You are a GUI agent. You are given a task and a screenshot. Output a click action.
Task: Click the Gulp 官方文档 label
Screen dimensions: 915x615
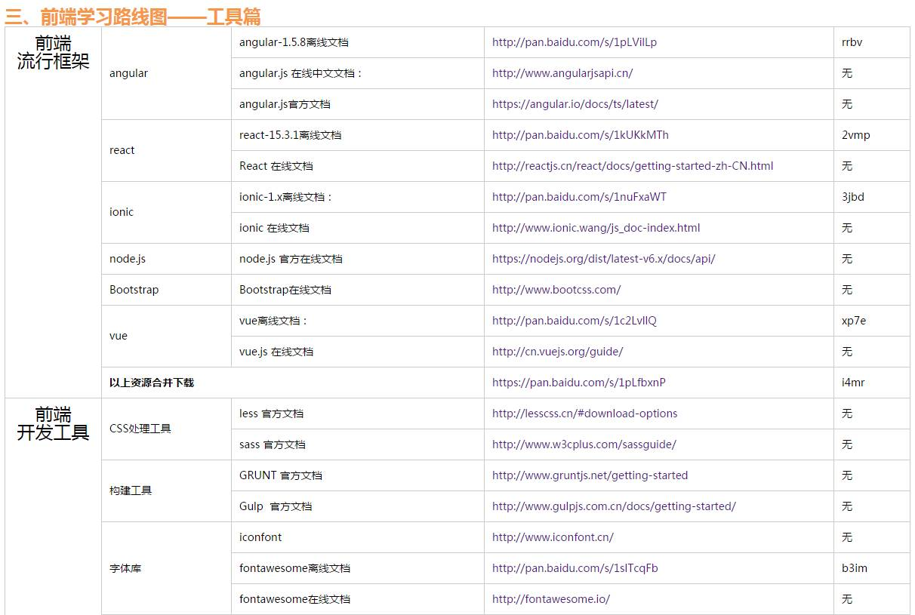tap(276, 506)
